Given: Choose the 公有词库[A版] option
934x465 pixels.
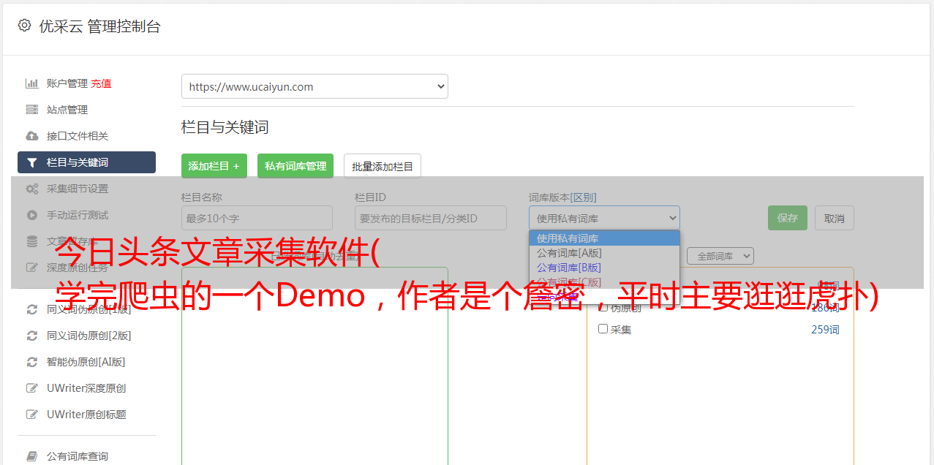Looking at the screenshot, I should tap(604, 253).
